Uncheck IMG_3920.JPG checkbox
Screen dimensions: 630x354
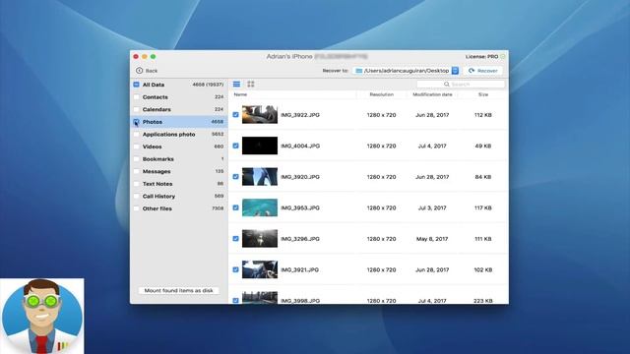click(236, 177)
